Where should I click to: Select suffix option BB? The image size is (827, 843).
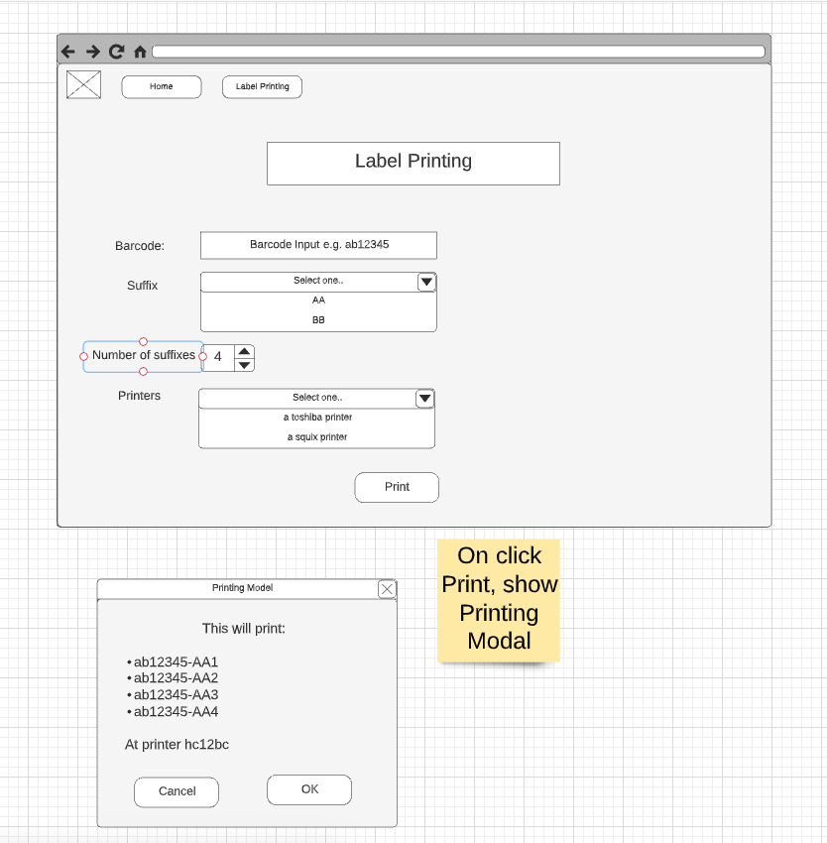317,319
